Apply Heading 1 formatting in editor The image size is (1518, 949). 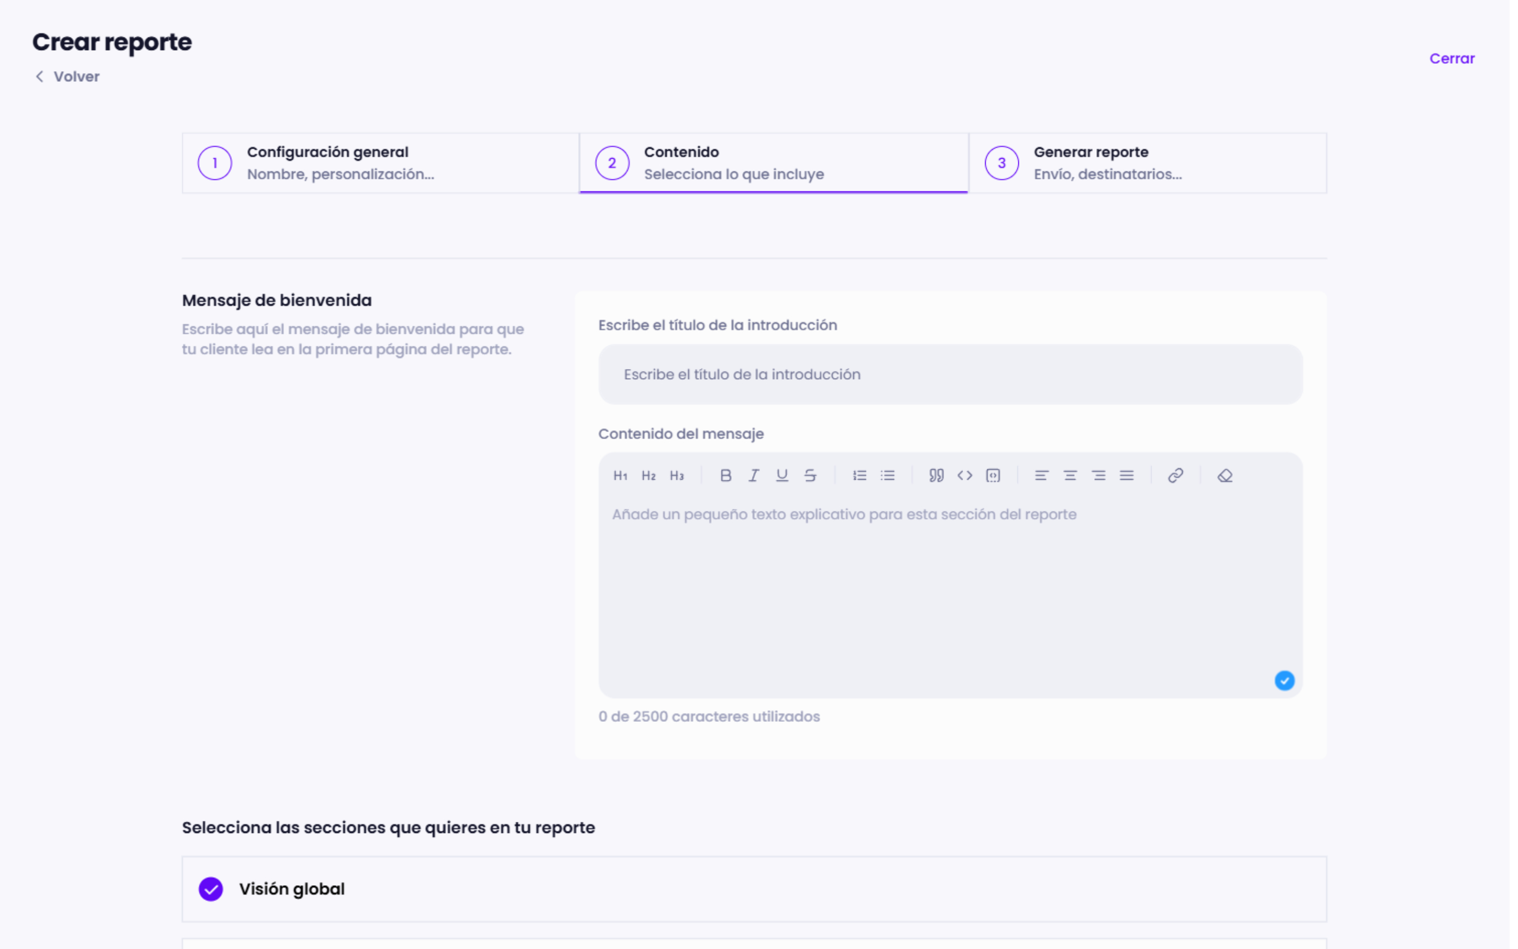point(620,476)
